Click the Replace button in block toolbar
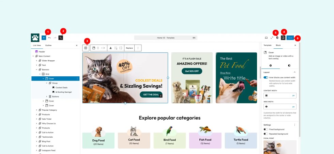The image size is (334, 154). click(129, 48)
